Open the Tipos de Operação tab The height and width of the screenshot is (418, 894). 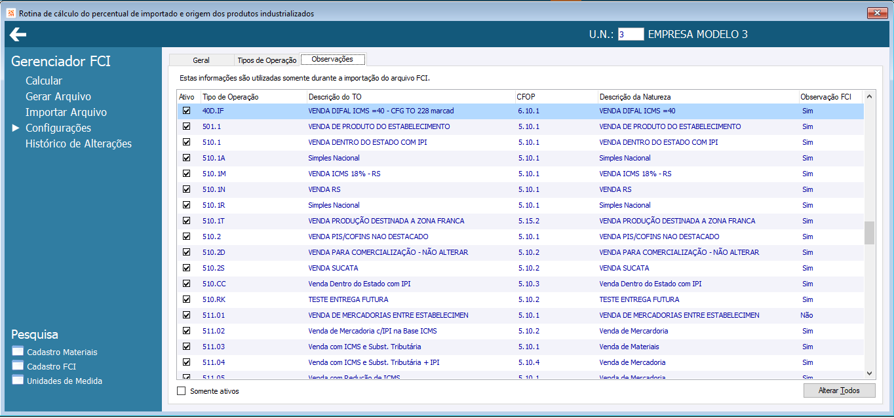click(x=267, y=60)
